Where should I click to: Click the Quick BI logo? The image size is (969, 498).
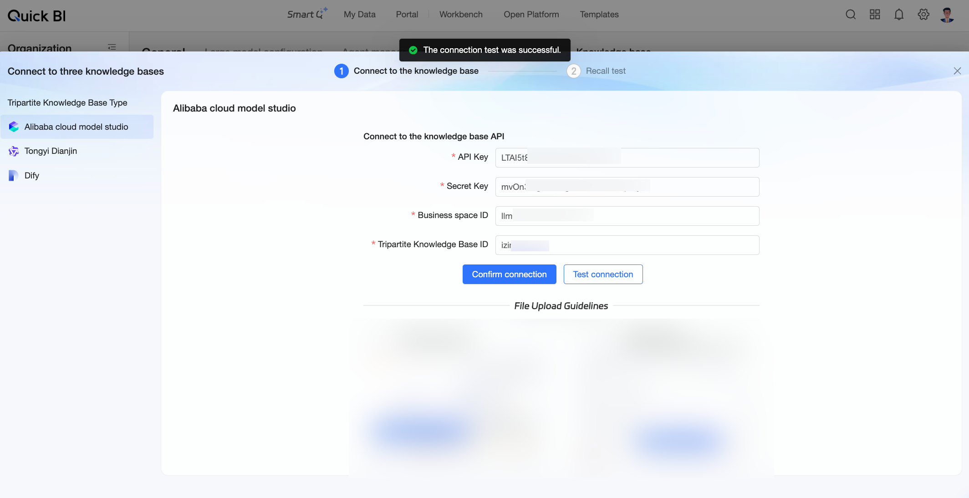36,16
